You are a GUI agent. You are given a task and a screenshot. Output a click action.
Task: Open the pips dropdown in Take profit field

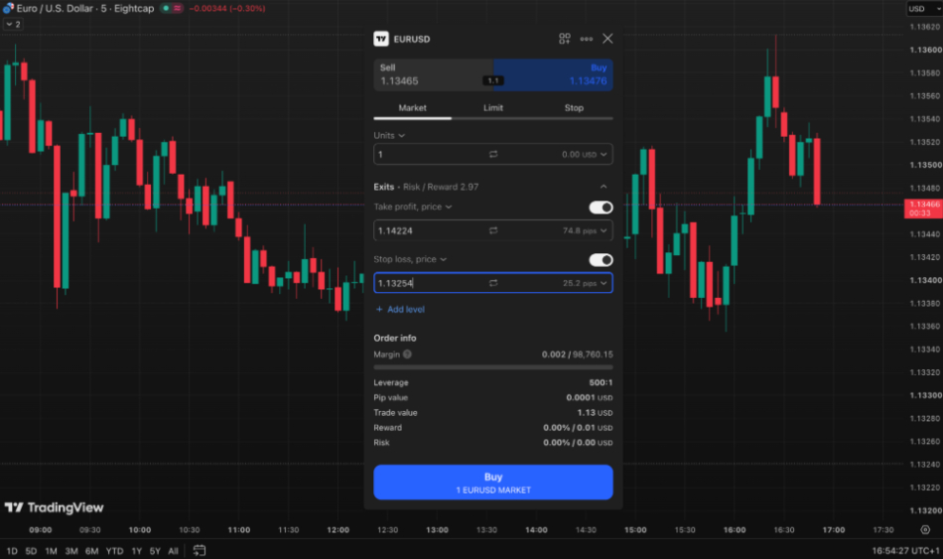[585, 230]
